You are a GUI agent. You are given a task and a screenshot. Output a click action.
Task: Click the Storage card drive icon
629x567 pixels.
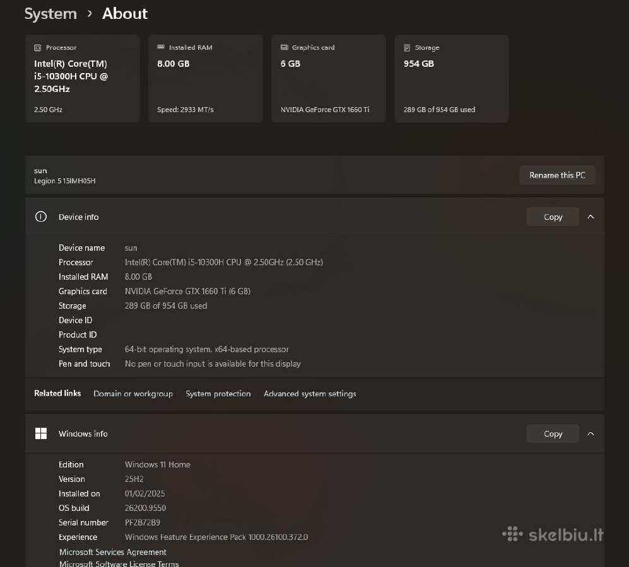(x=407, y=48)
